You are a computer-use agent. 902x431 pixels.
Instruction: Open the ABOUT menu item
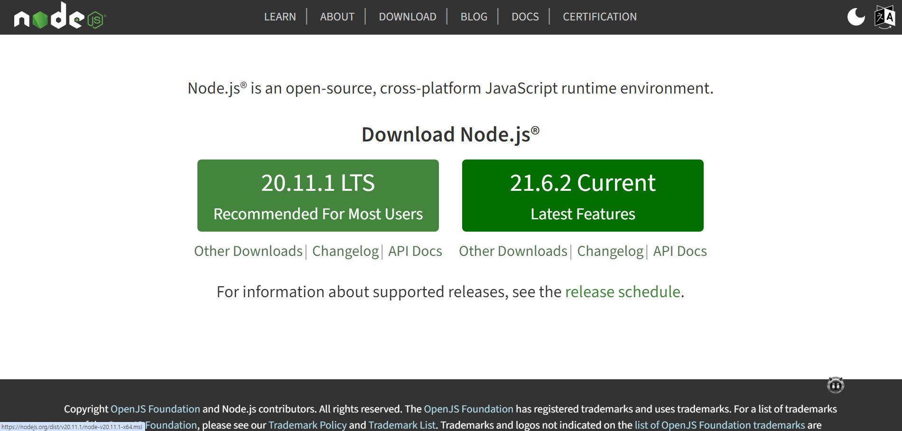(x=337, y=17)
